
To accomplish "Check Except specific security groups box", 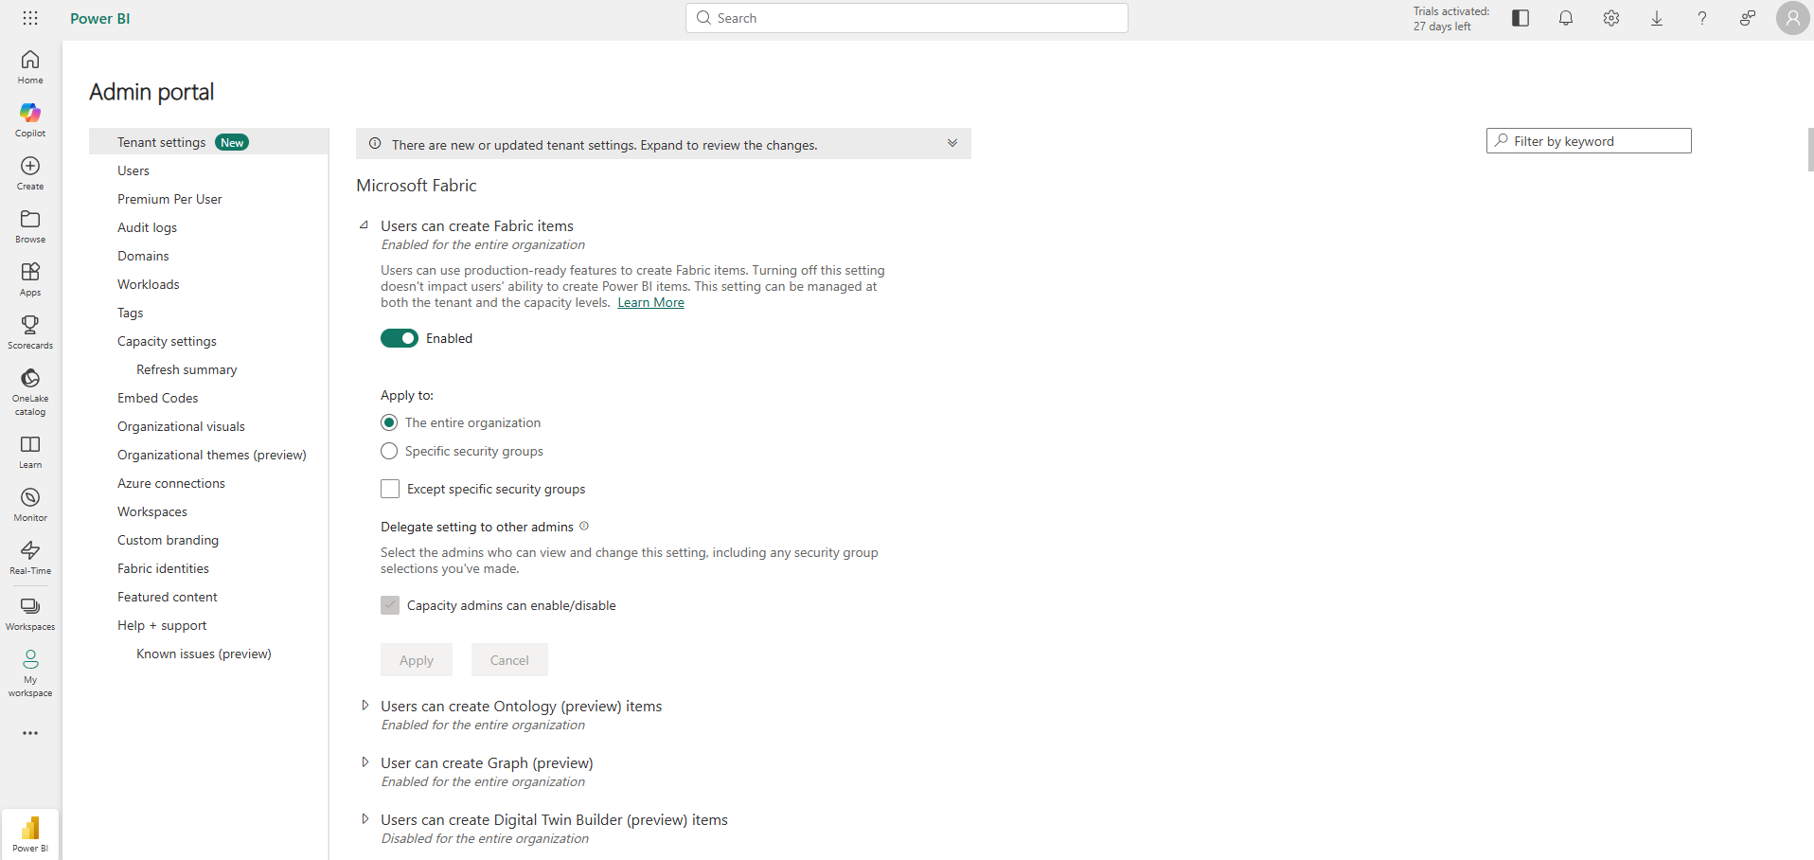I will click(x=390, y=489).
